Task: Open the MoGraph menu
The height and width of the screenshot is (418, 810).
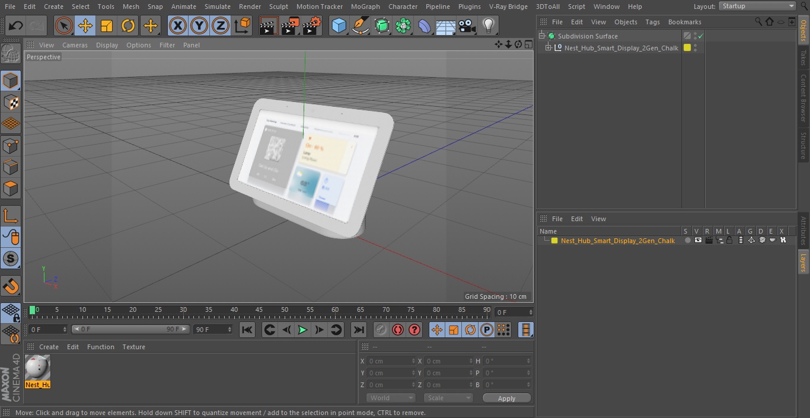Action: tap(365, 7)
